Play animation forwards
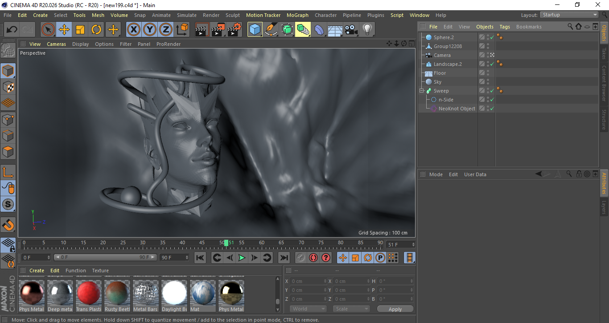The height and width of the screenshot is (323, 609). click(242, 258)
